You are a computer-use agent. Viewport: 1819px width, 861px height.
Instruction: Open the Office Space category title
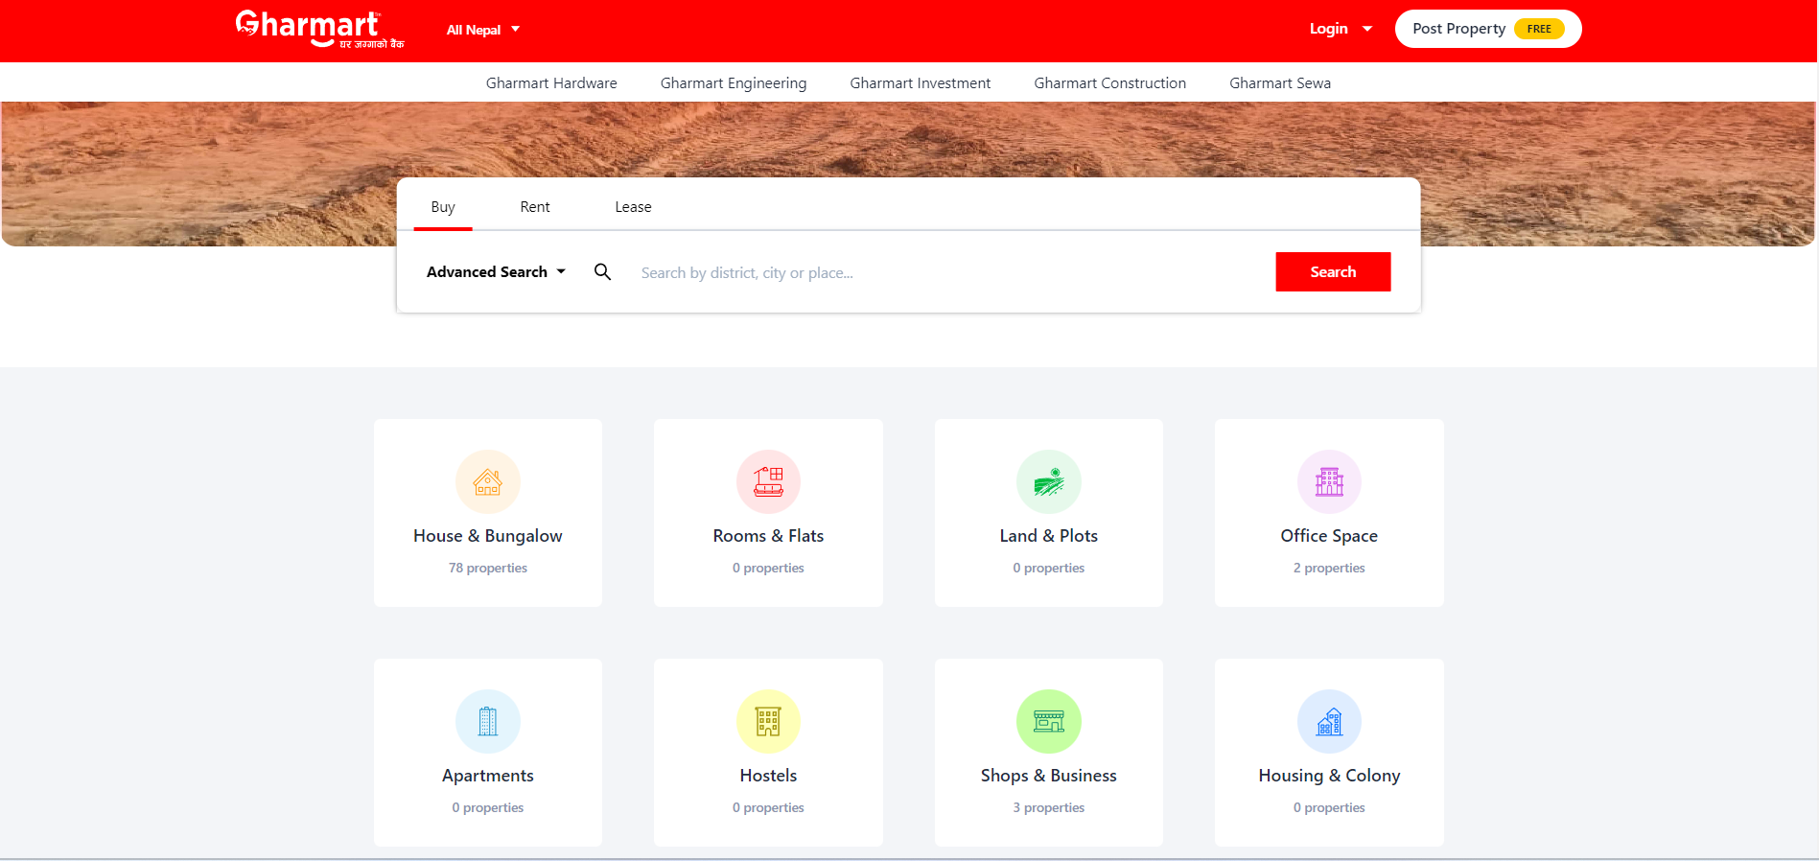(1329, 536)
